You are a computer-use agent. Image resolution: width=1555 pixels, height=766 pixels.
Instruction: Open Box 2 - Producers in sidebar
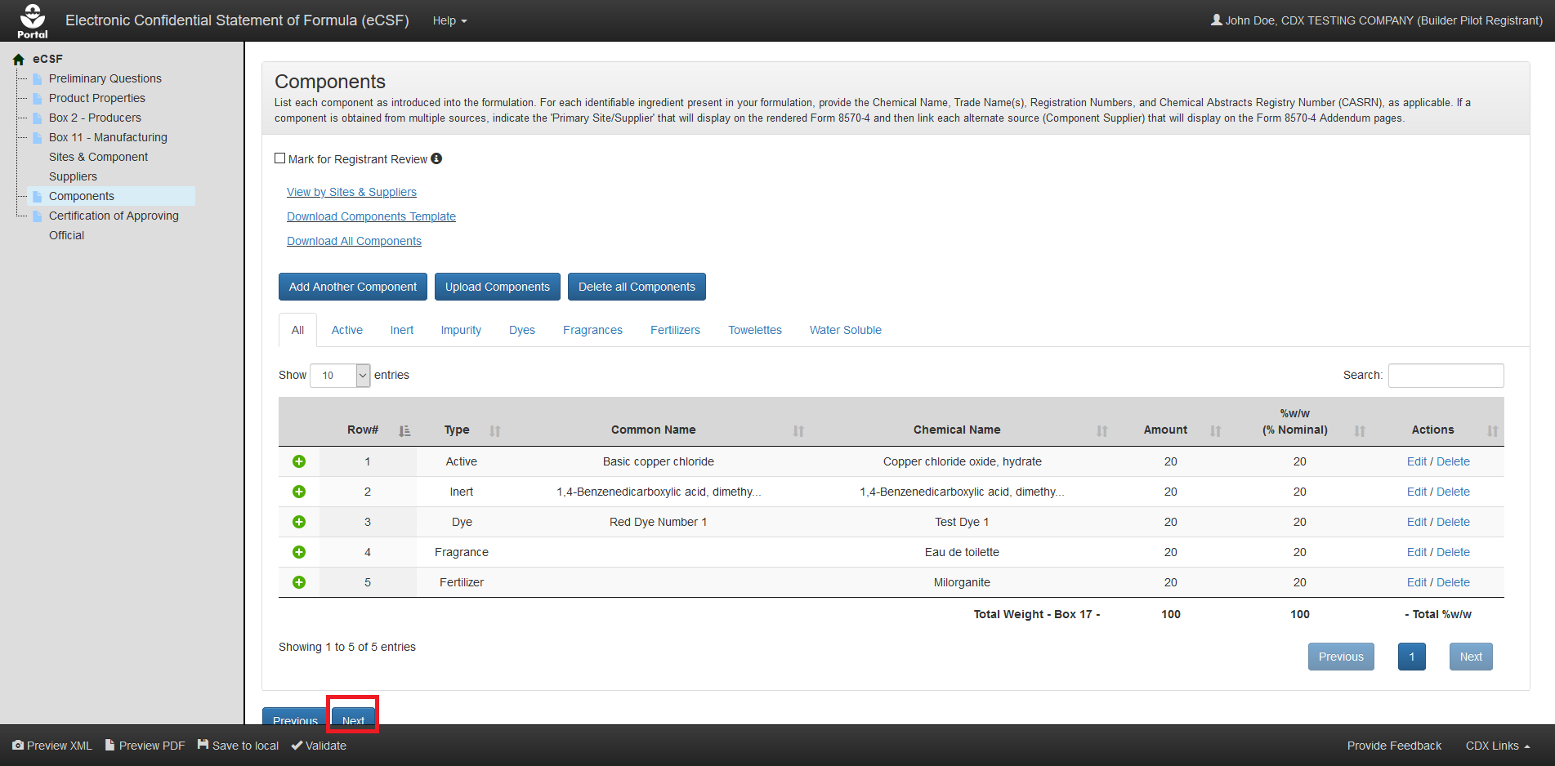tap(95, 118)
